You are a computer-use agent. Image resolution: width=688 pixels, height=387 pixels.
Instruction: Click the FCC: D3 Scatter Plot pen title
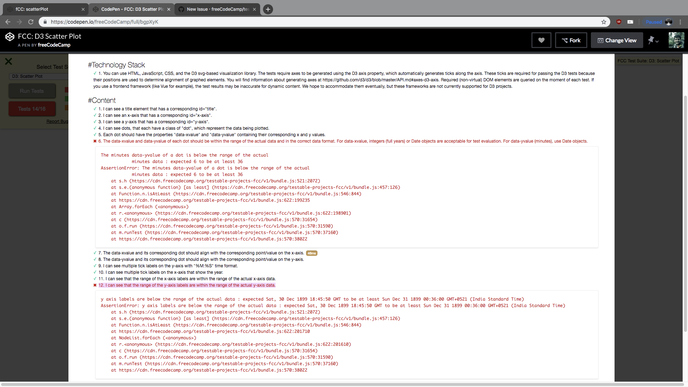click(x=49, y=36)
